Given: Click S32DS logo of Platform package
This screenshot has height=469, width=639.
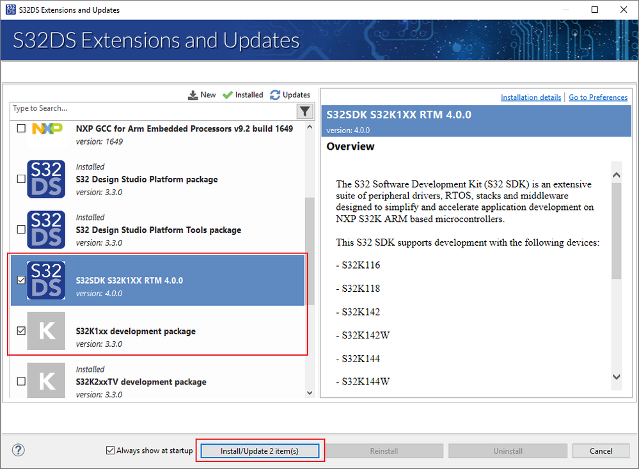Looking at the screenshot, I should click(46, 179).
